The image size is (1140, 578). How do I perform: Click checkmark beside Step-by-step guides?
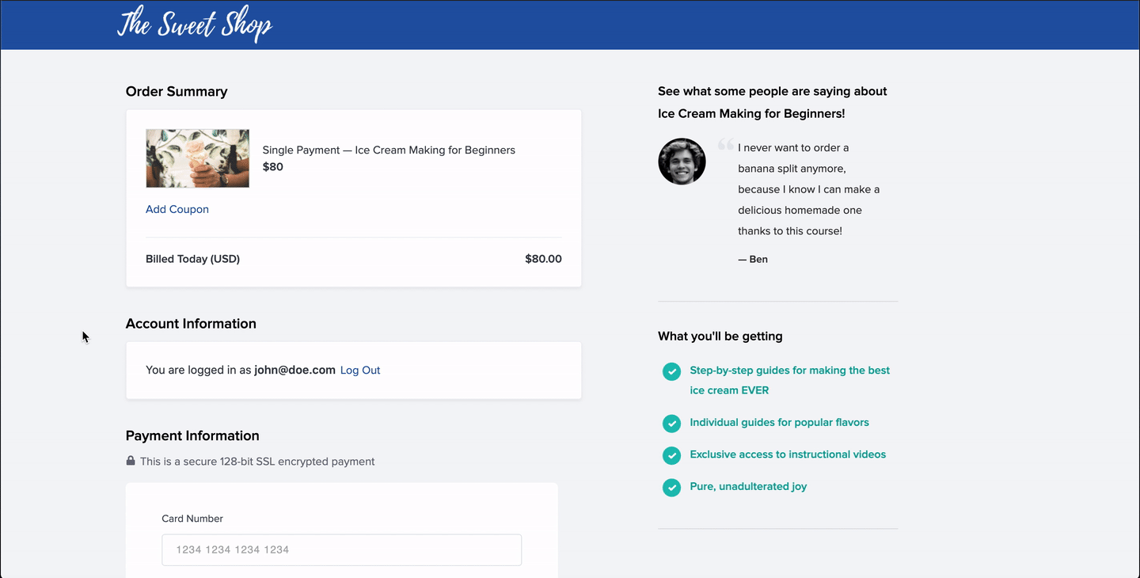pyautogui.click(x=671, y=371)
